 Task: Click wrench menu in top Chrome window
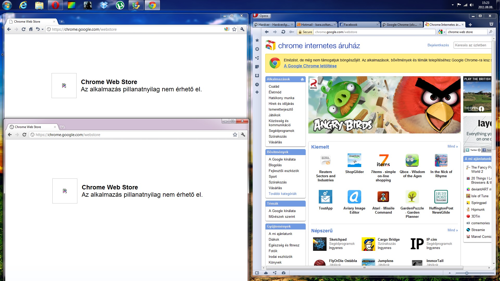tap(242, 29)
